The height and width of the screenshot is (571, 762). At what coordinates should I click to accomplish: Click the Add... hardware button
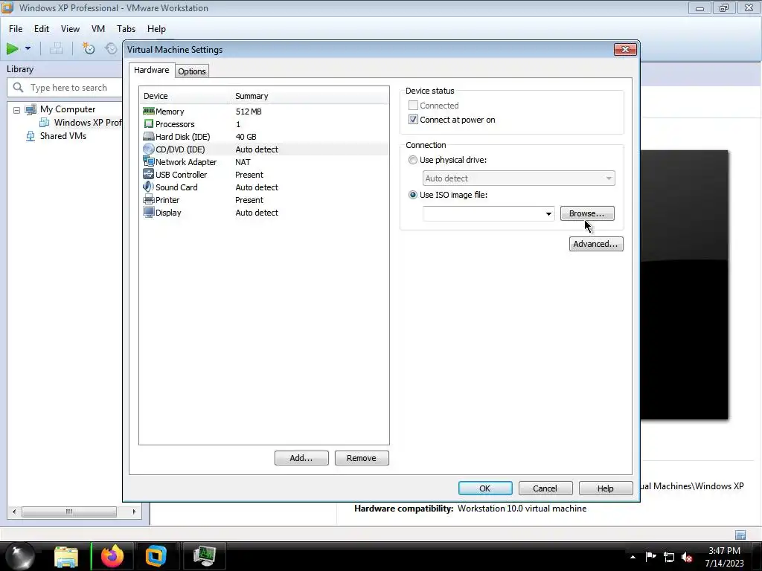click(301, 458)
